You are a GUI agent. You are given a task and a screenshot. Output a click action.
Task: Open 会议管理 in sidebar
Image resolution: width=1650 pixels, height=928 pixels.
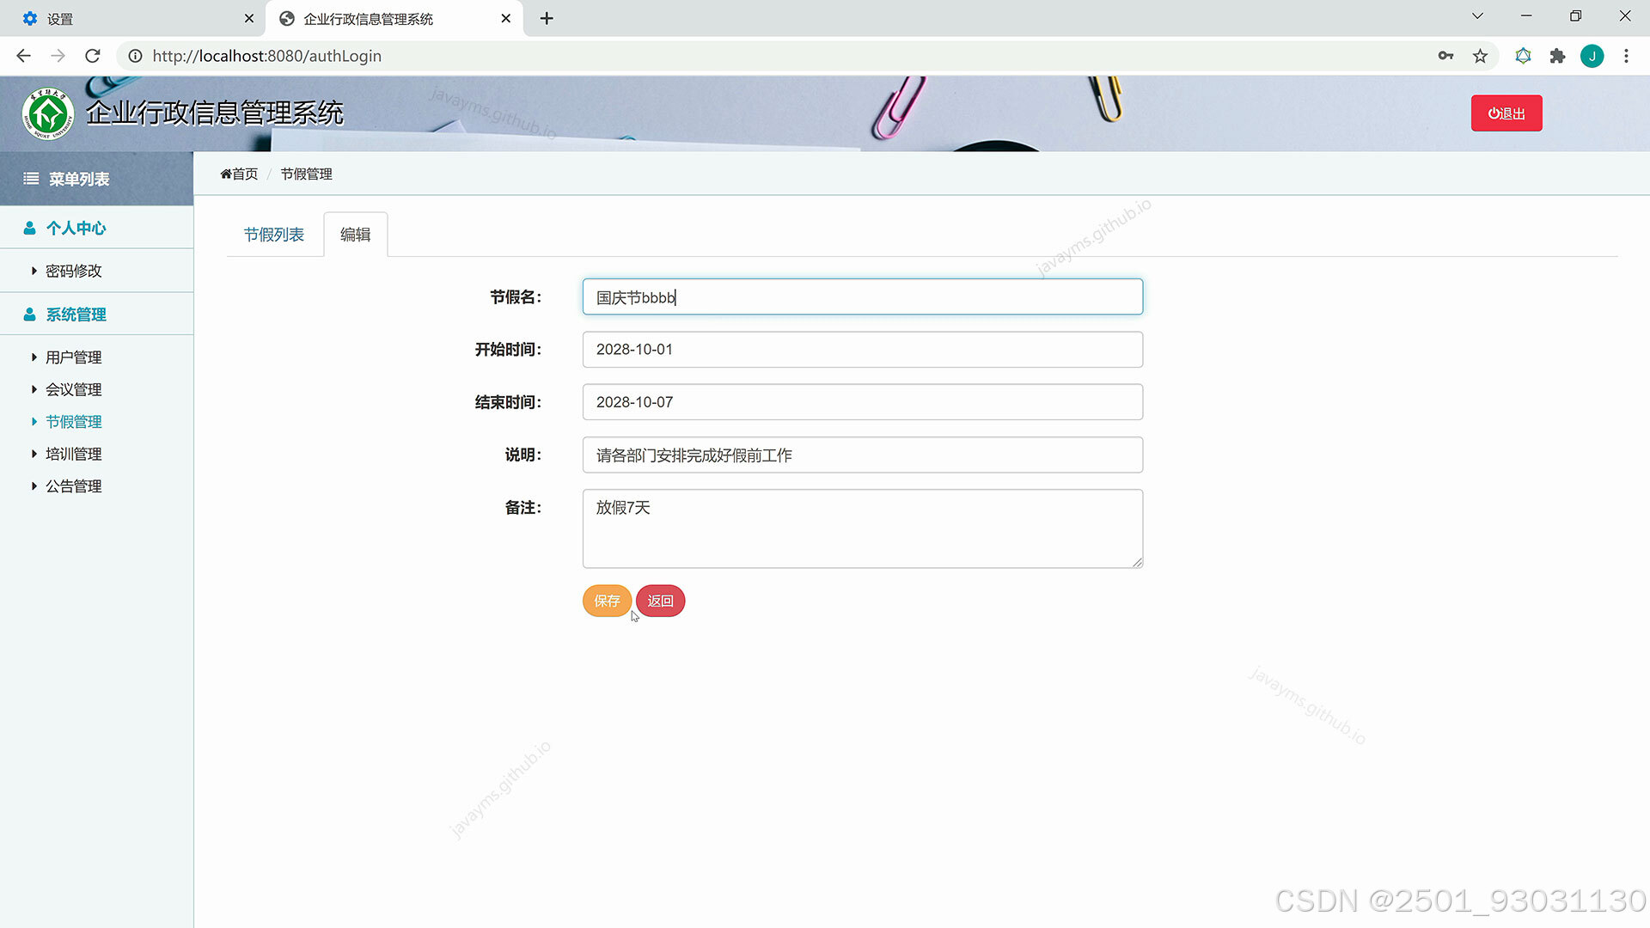click(x=73, y=389)
